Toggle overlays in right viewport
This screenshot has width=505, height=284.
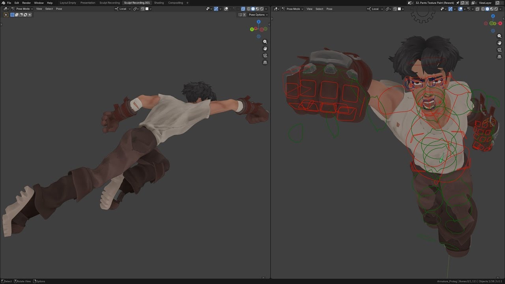coord(460,9)
